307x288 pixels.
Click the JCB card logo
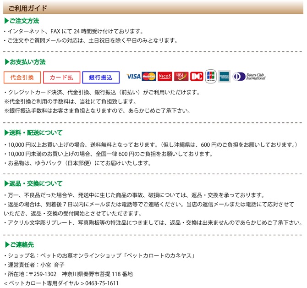211,77
